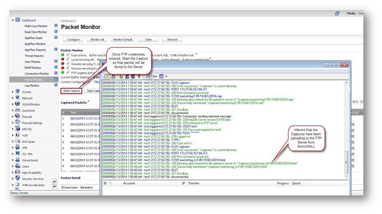Click the Start Capture button
The height and width of the screenshot is (214, 382).
click(71, 91)
